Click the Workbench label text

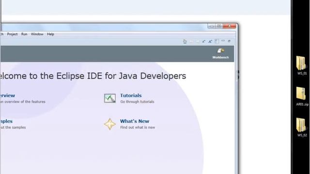220,58
